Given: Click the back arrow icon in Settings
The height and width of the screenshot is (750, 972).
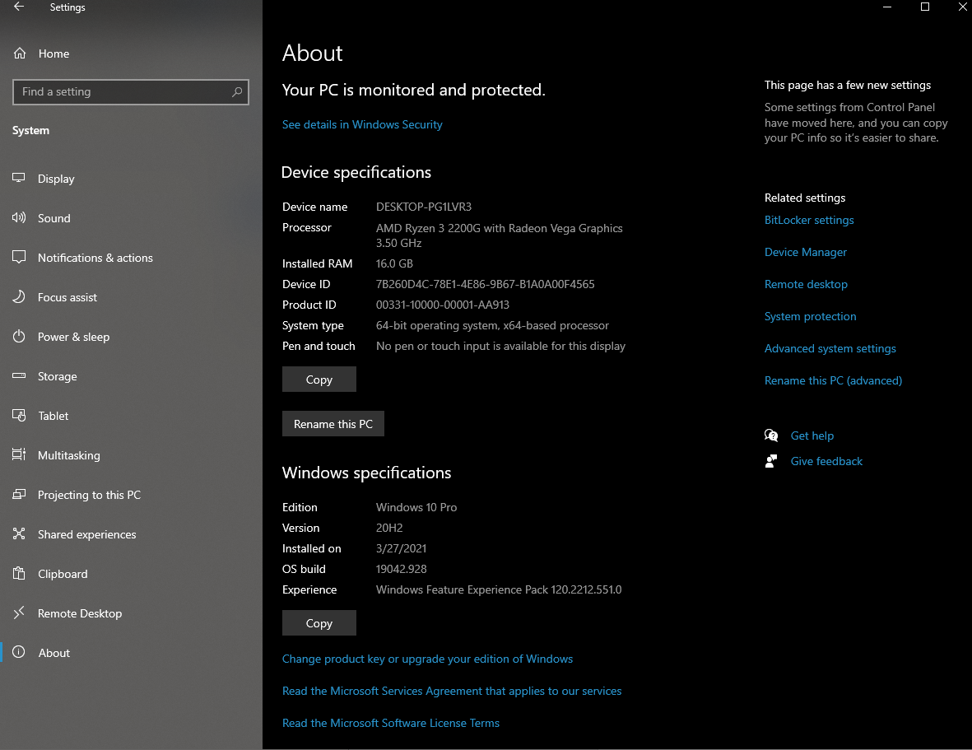Looking at the screenshot, I should [x=19, y=7].
